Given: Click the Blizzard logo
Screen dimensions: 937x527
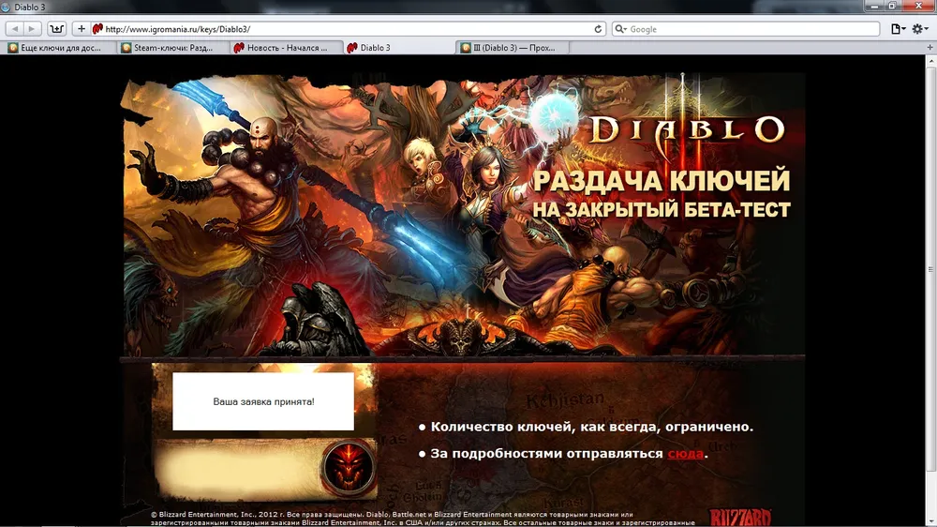Looking at the screenshot, I should pyautogui.click(x=740, y=517).
